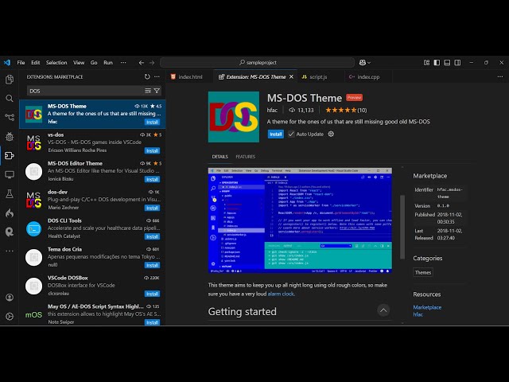Install the MS-DOS Editor Theme extension
The width and height of the screenshot is (509, 382).
[x=152, y=179]
